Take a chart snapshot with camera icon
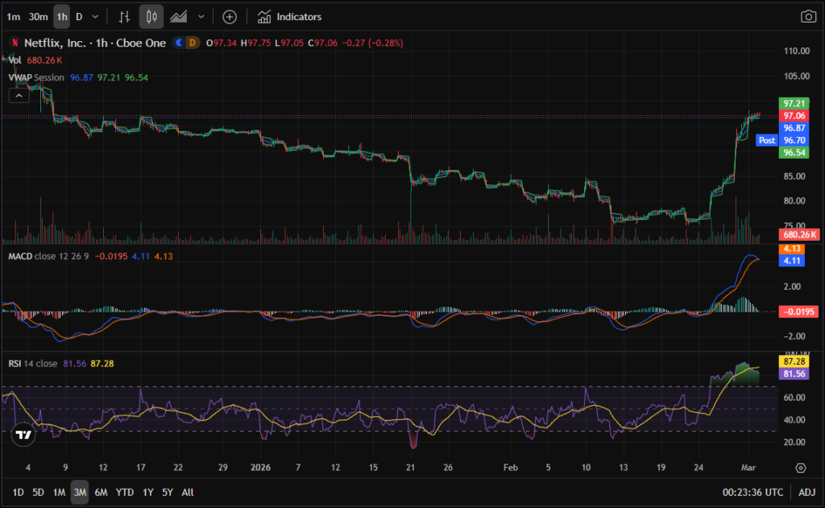 pyautogui.click(x=807, y=17)
